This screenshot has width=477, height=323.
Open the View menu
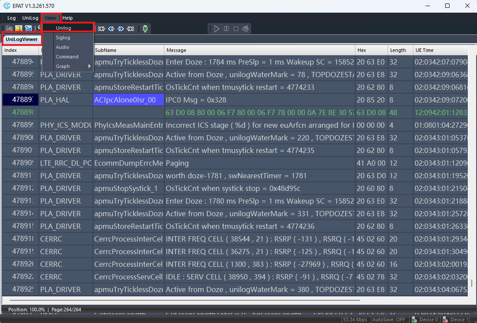tap(50, 18)
